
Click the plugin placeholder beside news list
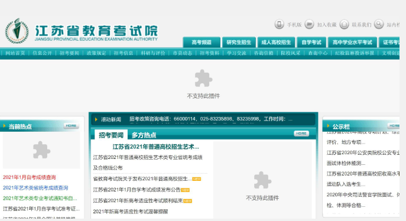[262, 180]
